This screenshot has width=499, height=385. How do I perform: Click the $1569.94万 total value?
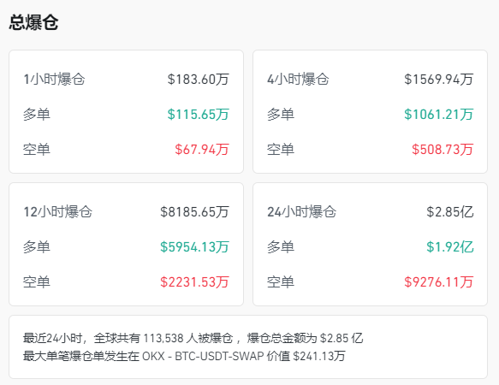click(439, 80)
